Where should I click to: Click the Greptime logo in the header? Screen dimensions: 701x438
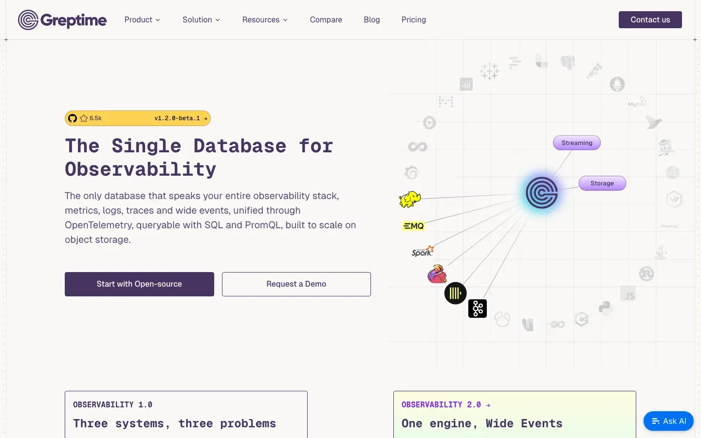[62, 20]
